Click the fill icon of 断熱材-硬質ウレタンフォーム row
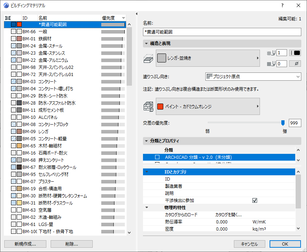The width and height of the screenshot is (307, 252). (x=14, y=196)
